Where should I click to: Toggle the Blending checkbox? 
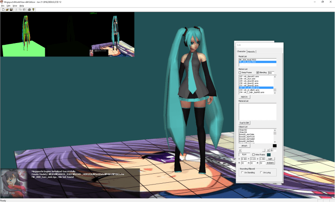[258, 73]
